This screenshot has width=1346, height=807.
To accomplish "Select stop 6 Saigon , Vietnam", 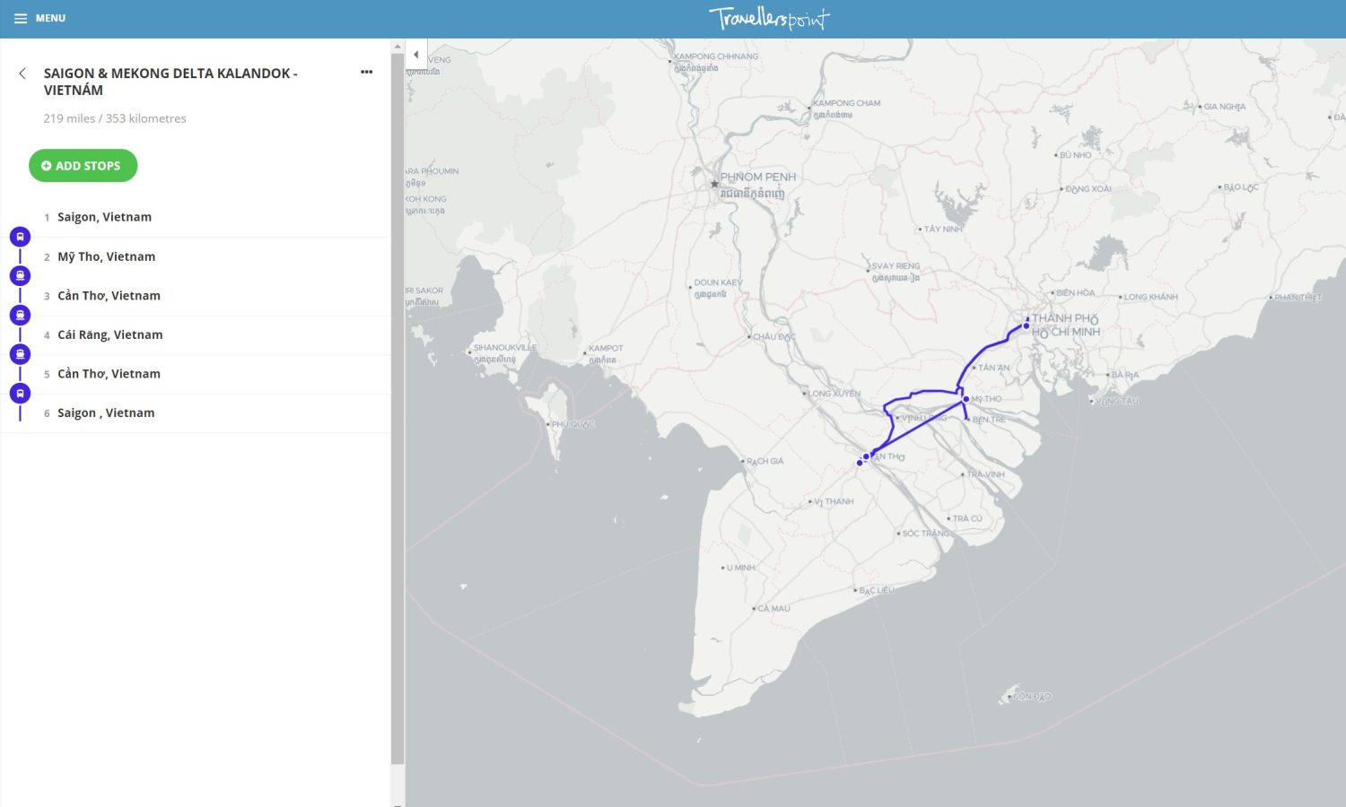I will (x=106, y=413).
